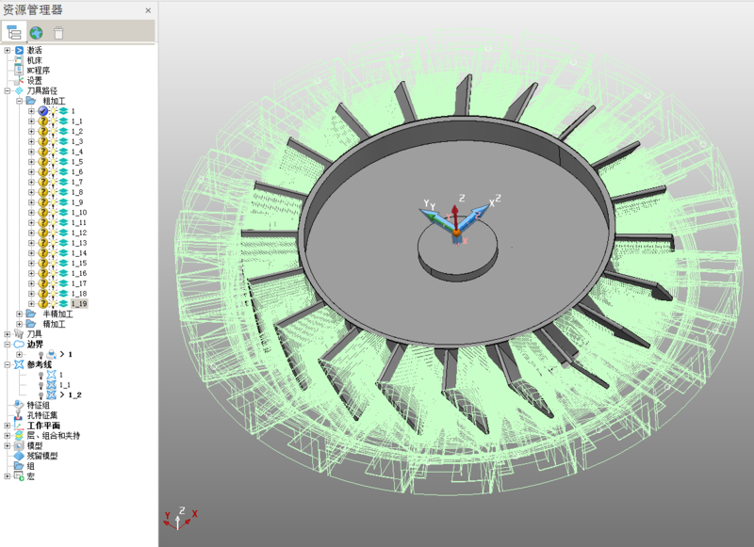Collapse the 刀具路径 node
The image size is (754, 547).
click(x=8, y=90)
